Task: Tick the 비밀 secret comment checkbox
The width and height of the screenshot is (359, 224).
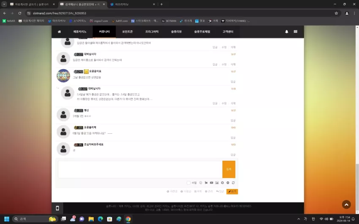Action: pyautogui.click(x=188, y=183)
